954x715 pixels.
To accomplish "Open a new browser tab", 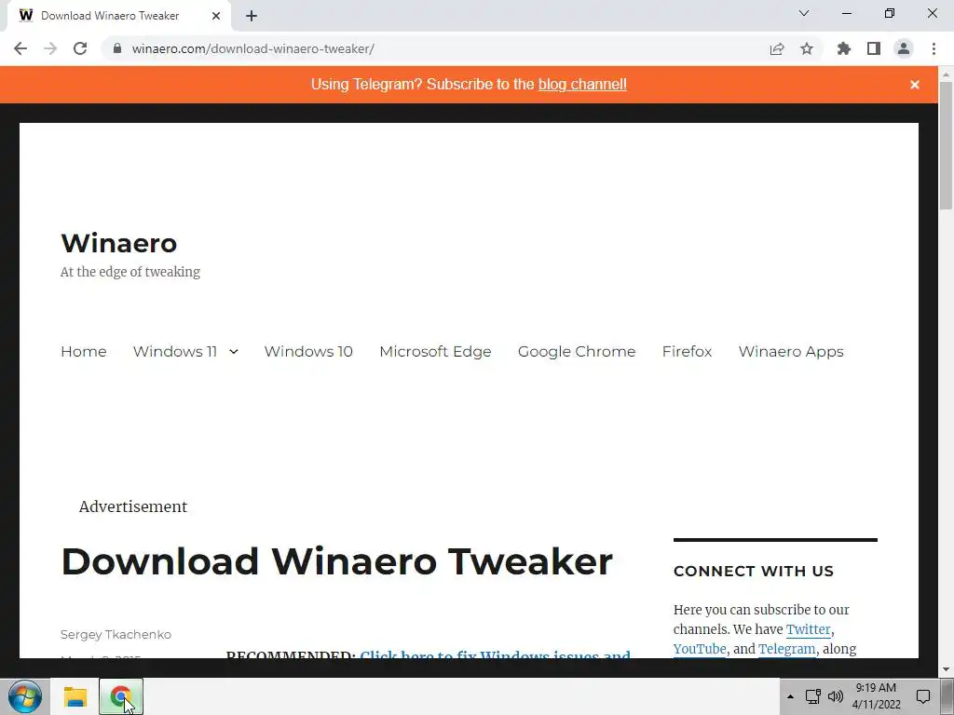I will (x=252, y=16).
